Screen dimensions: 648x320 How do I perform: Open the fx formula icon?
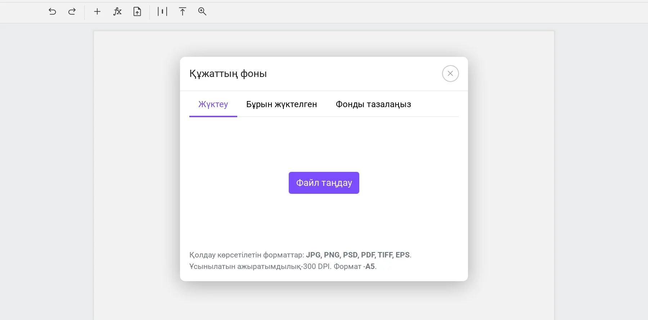(x=117, y=12)
